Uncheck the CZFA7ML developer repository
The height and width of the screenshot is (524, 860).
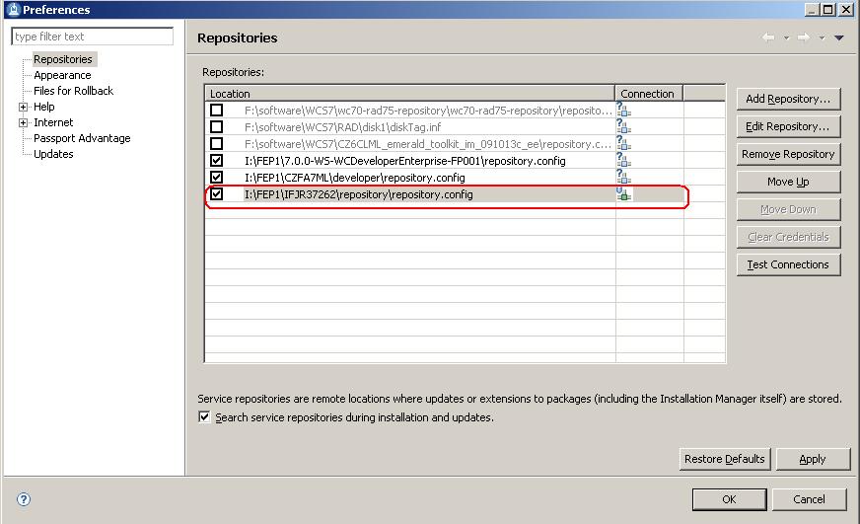[217, 178]
